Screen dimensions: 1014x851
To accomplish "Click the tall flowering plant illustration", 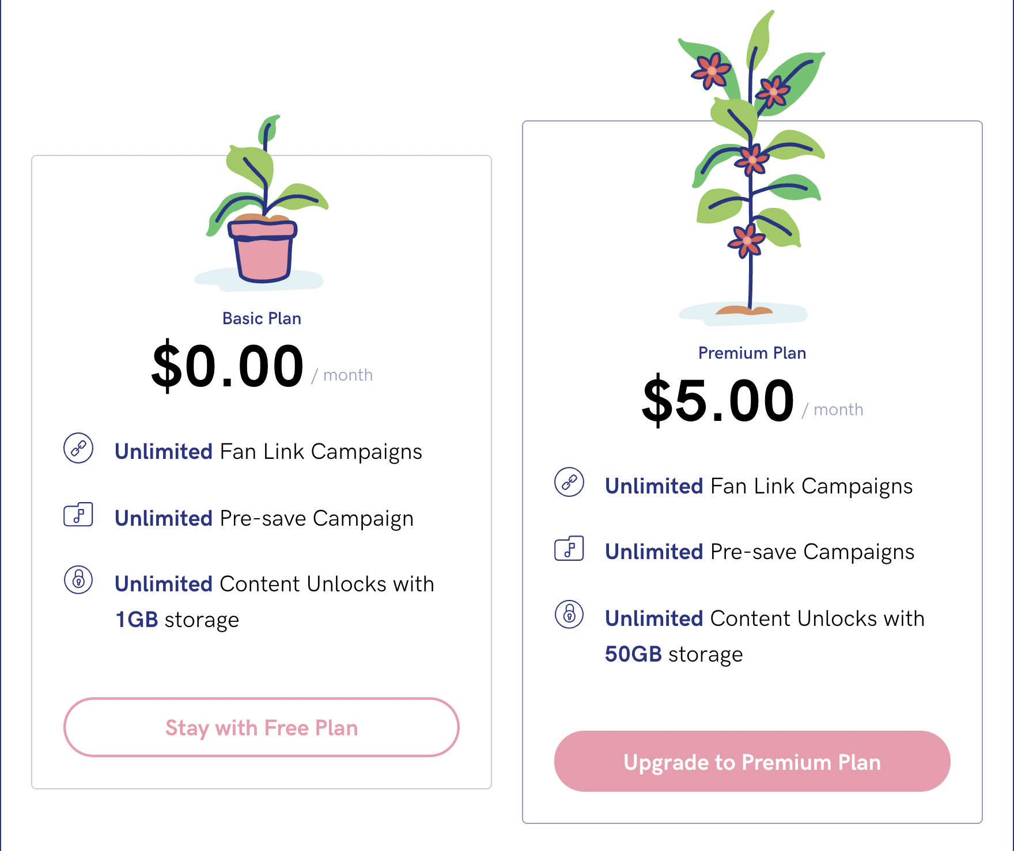I will click(x=752, y=167).
